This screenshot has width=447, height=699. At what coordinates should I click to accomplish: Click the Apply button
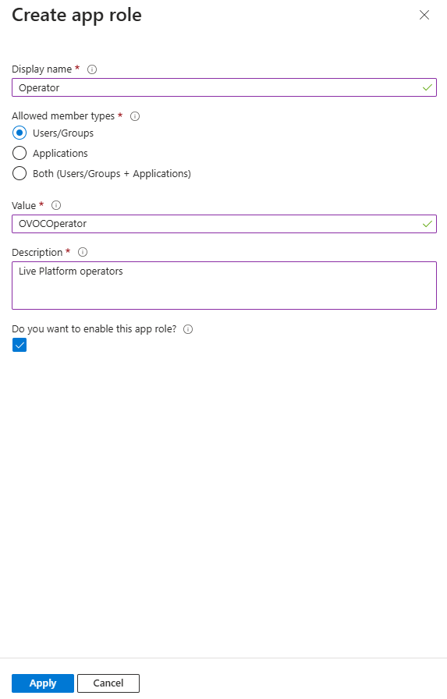43,683
